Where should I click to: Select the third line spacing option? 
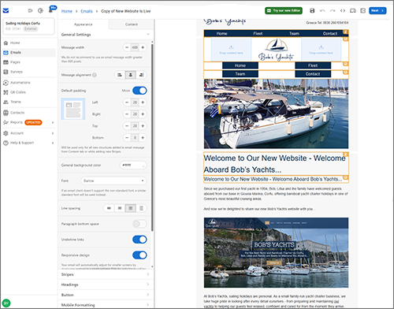131,208
